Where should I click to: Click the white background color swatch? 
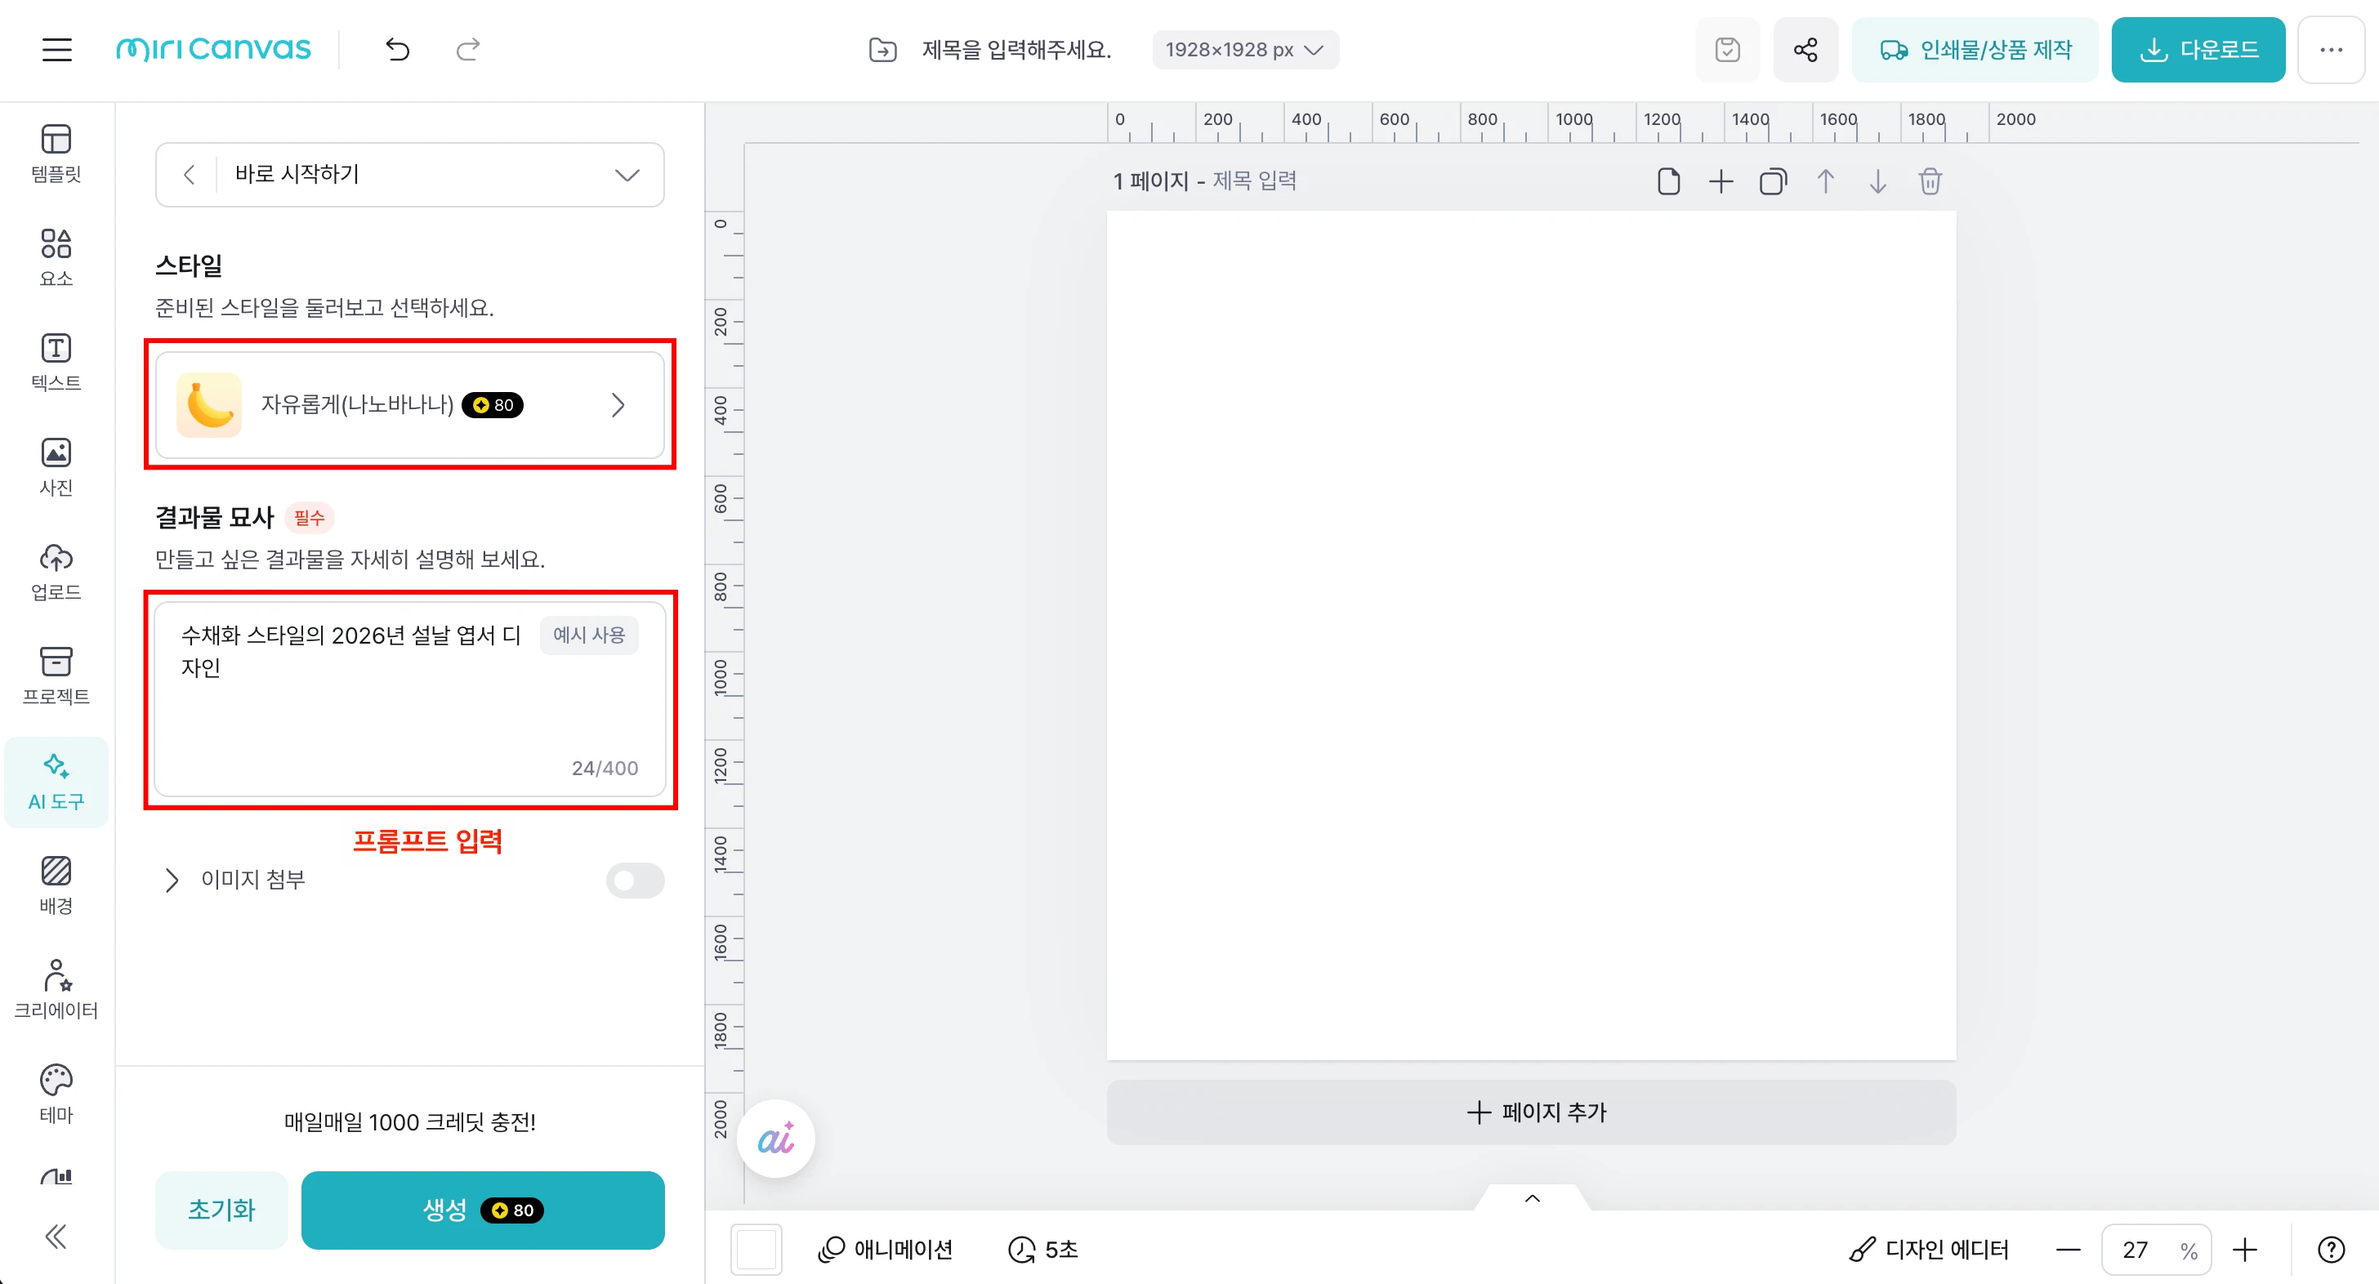[x=756, y=1249]
